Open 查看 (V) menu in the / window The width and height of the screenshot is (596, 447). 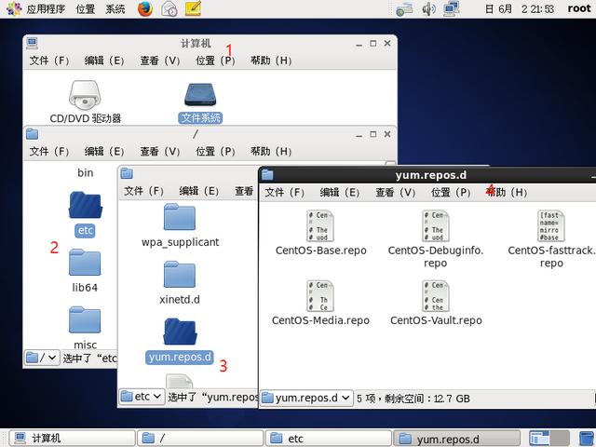pyautogui.click(x=159, y=151)
